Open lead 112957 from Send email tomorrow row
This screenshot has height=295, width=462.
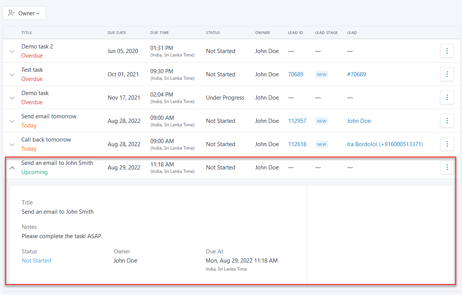click(x=297, y=121)
